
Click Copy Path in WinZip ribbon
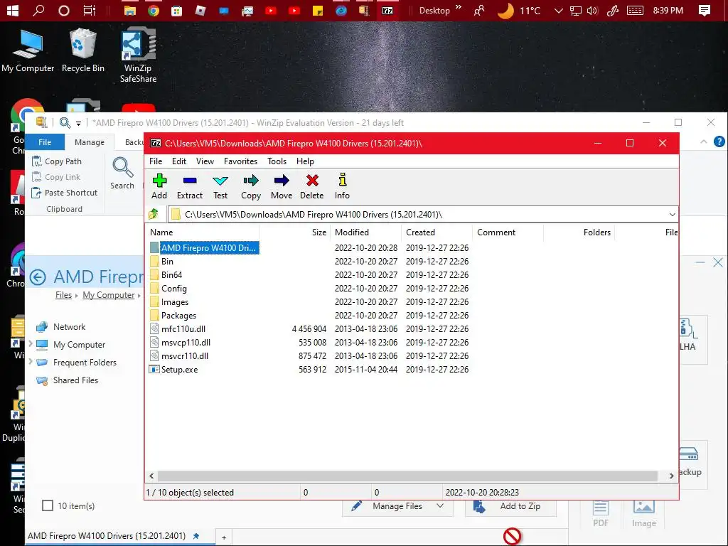(x=57, y=161)
